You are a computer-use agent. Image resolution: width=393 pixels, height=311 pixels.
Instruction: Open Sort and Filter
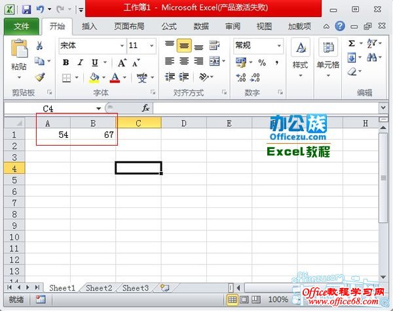coord(372,43)
